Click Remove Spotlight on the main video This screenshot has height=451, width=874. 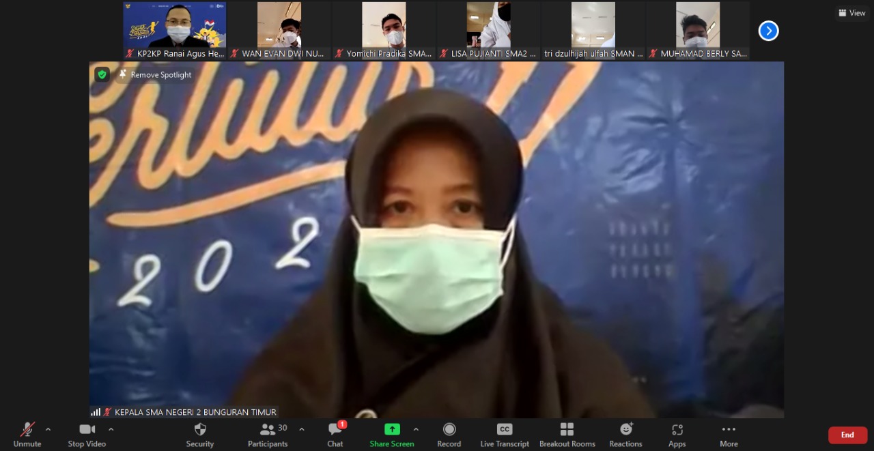click(x=155, y=74)
